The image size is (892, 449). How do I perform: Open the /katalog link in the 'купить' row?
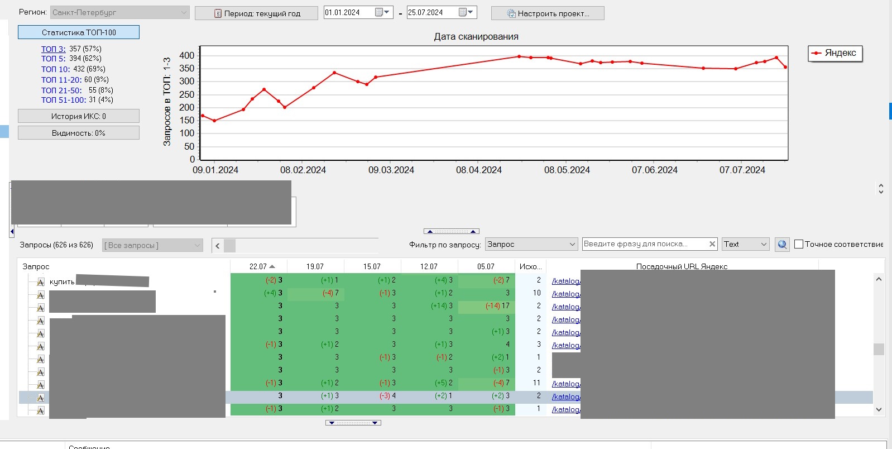pos(566,281)
